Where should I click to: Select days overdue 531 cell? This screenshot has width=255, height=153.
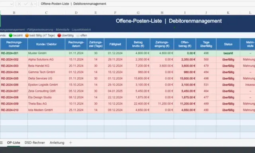click(x=206, y=85)
